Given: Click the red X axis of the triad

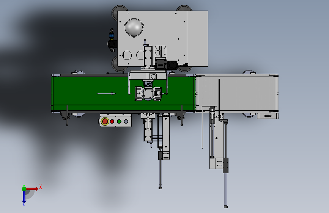Looking at the screenshot, I should pyautogui.click(x=32, y=189).
